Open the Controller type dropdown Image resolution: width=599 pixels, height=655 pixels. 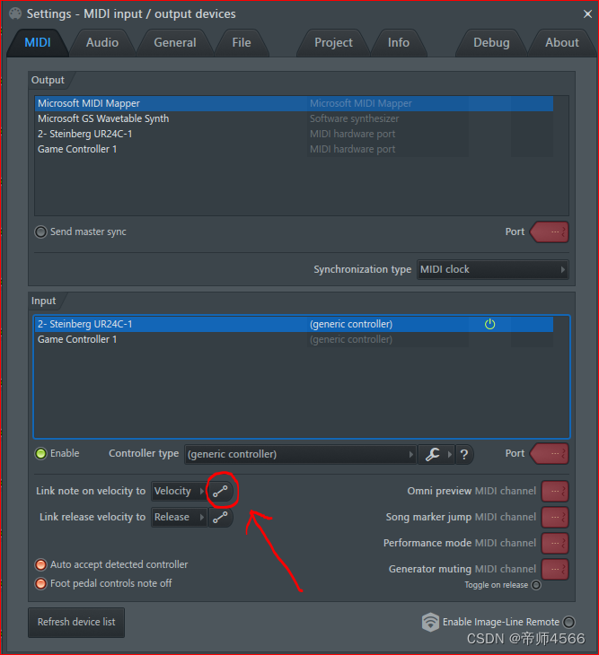pyautogui.click(x=300, y=454)
